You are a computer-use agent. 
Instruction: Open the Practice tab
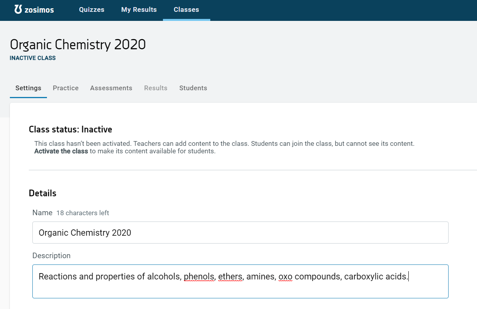(65, 88)
